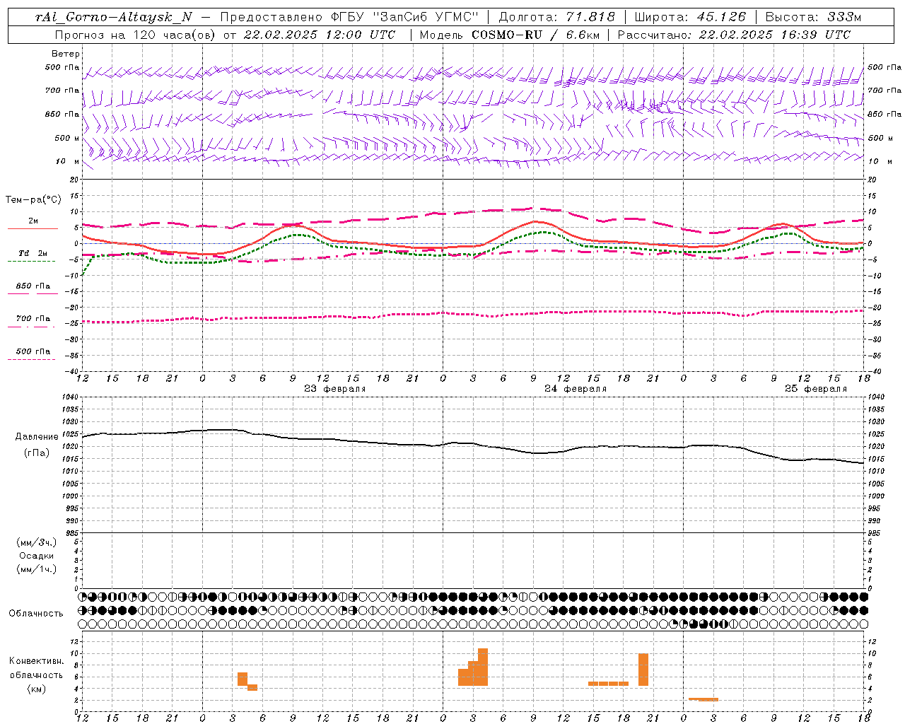
Task: Click the lowest flat orange bar after 25 февраля midnight
Action: tap(703, 699)
